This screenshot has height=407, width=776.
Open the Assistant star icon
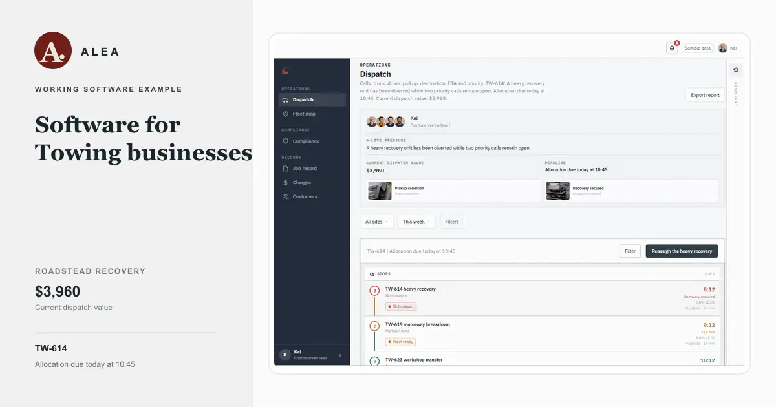[x=736, y=70]
